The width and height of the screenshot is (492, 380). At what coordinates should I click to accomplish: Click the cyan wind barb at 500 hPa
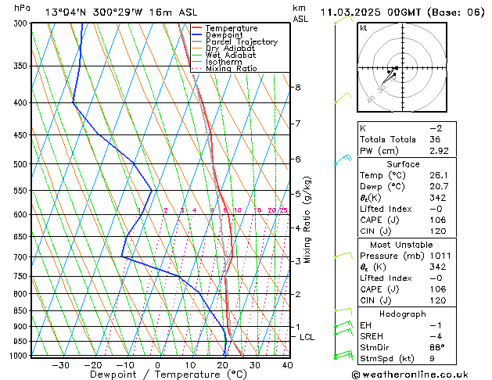(x=343, y=160)
